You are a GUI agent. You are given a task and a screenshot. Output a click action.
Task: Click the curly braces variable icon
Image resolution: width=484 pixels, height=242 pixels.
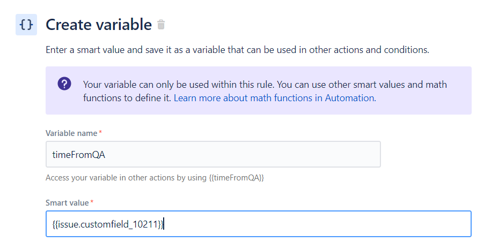[x=26, y=25]
